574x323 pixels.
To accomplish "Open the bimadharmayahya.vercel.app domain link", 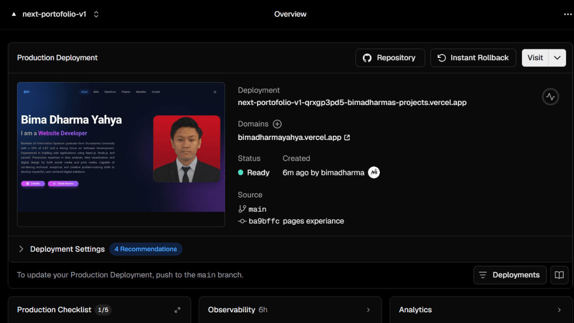I will pyautogui.click(x=294, y=137).
